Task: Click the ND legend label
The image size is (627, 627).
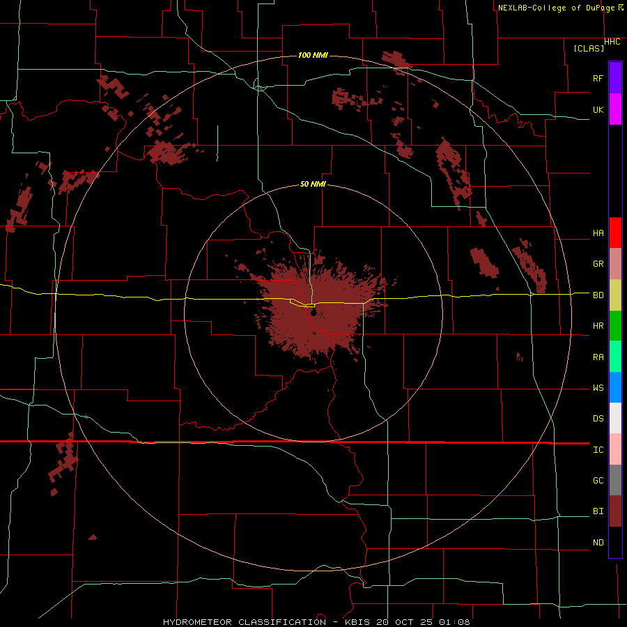Action: 598,543
